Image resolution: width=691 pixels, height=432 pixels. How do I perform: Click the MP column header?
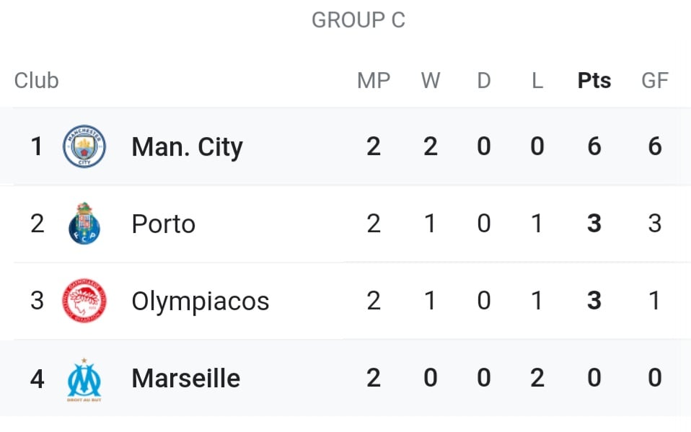374,81
